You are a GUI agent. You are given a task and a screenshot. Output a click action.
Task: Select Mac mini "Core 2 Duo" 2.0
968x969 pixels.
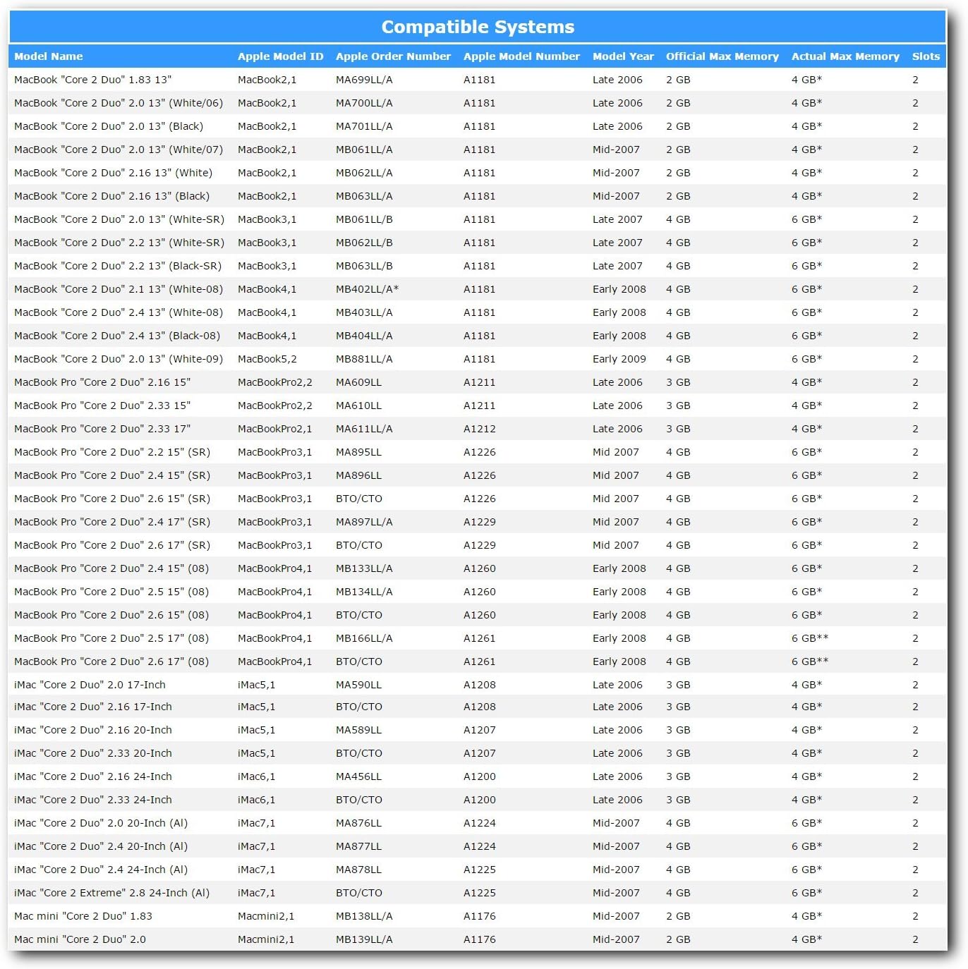tap(80, 939)
